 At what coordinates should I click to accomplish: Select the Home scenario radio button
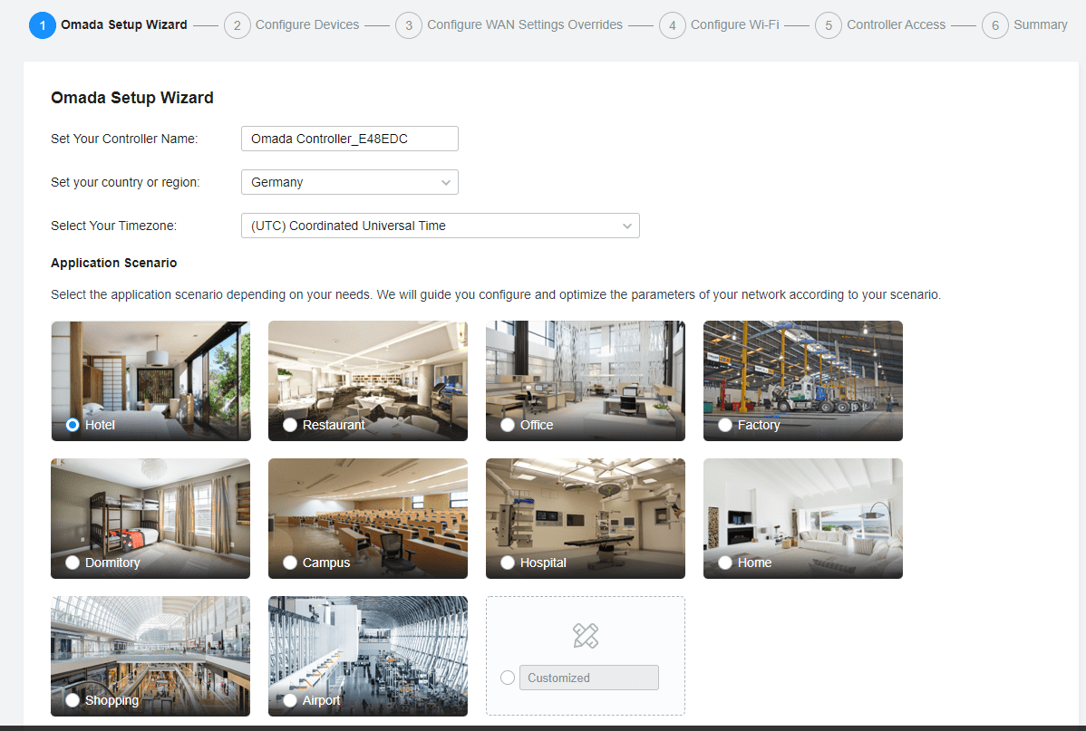click(725, 563)
